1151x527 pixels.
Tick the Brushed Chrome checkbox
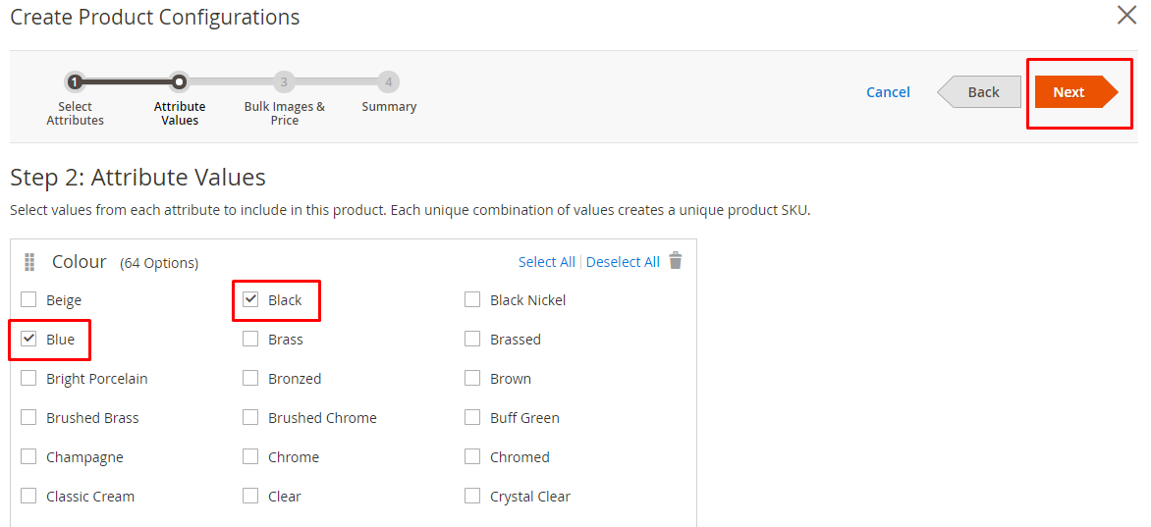251,417
